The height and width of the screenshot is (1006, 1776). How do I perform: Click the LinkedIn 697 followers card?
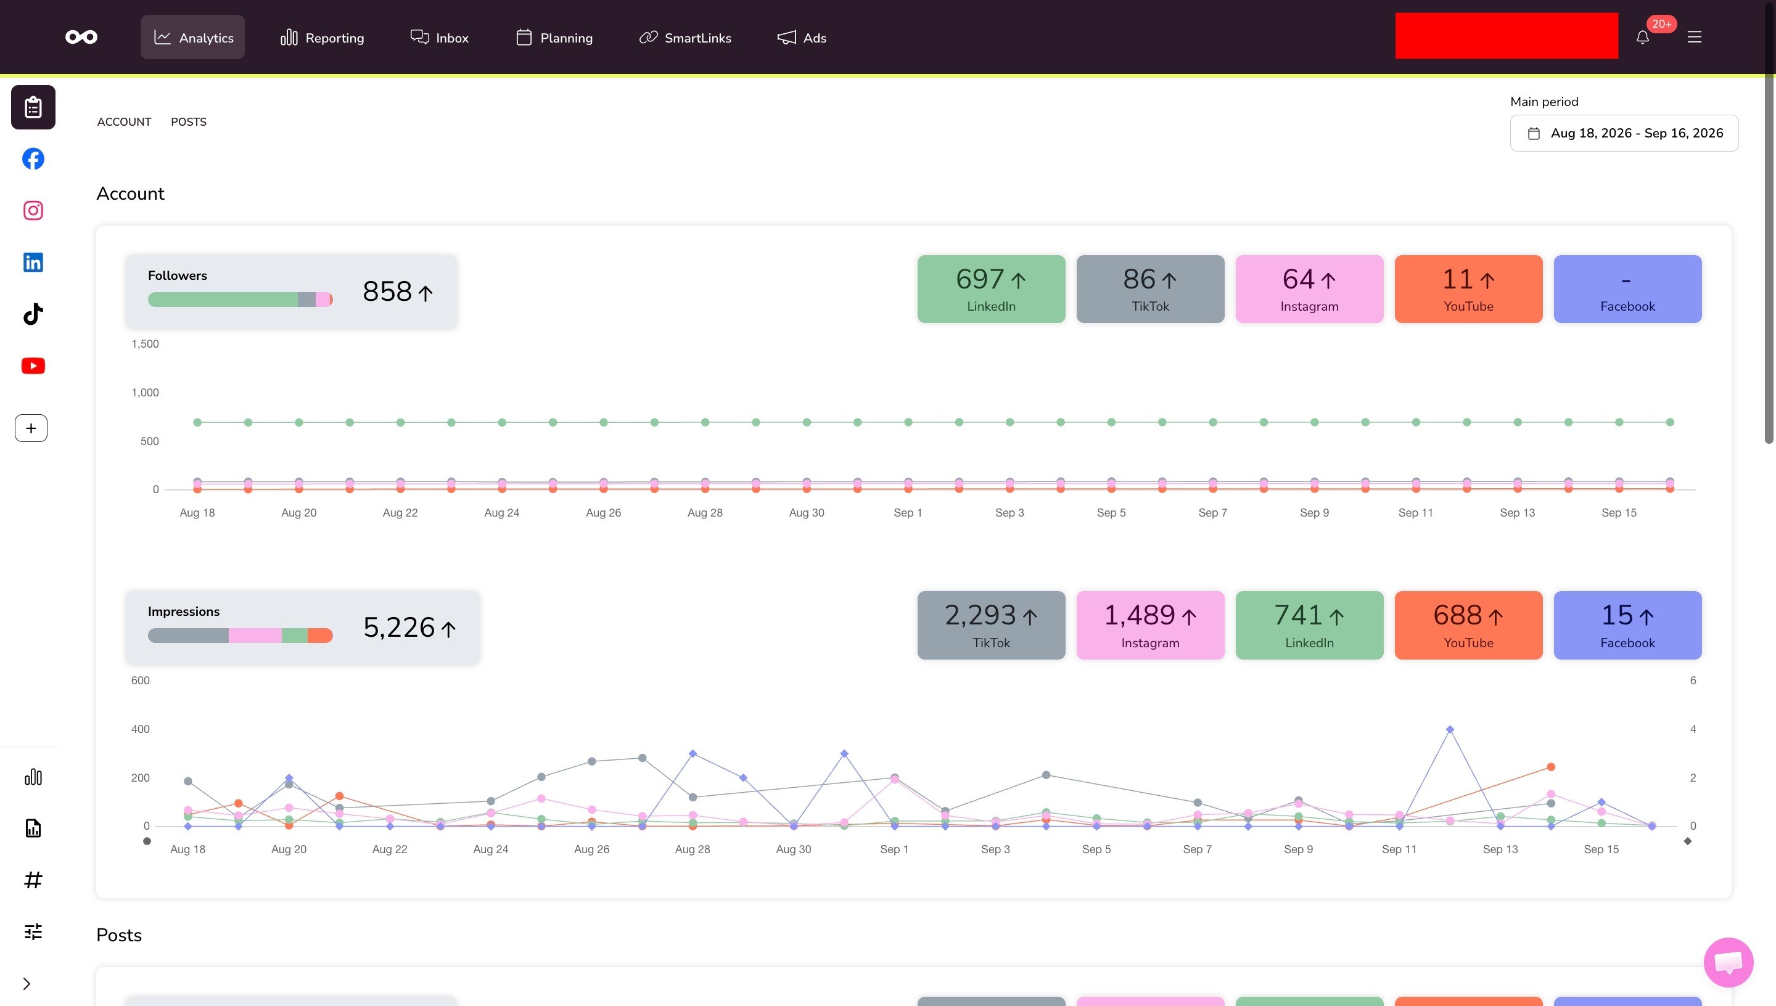coord(991,289)
